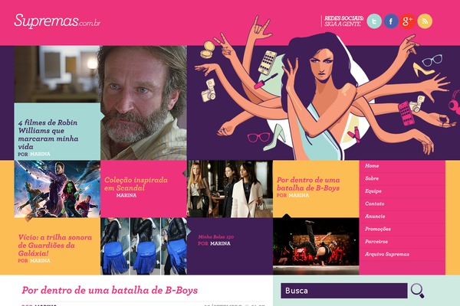Open the Contato menu link

375,203
